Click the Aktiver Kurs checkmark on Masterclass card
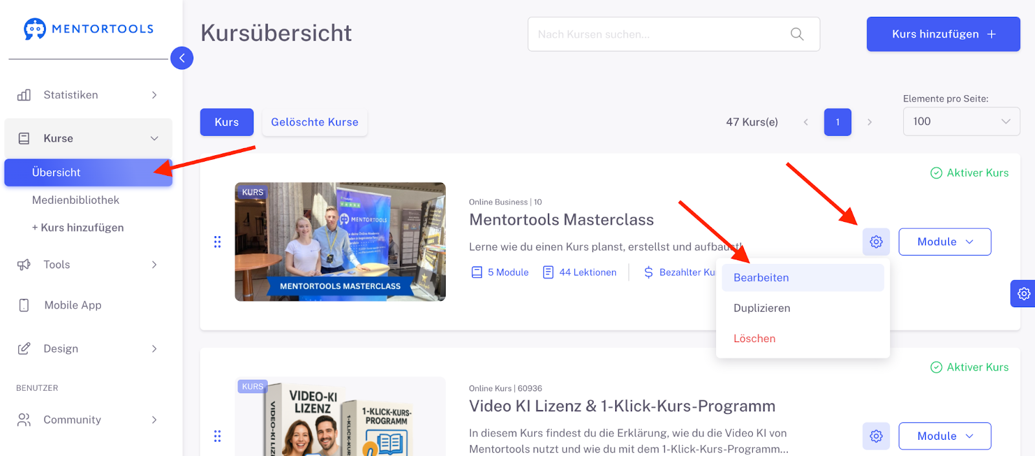Viewport: 1035px width, 456px height. point(936,173)
